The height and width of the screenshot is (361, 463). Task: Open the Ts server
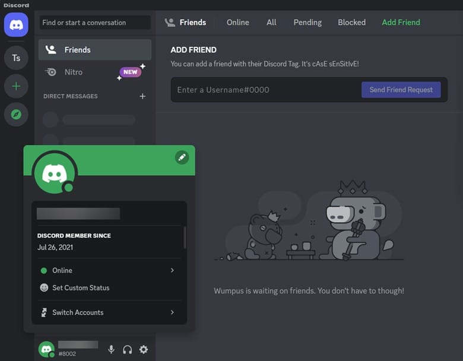pyautogui.click(x=16, y=58)
